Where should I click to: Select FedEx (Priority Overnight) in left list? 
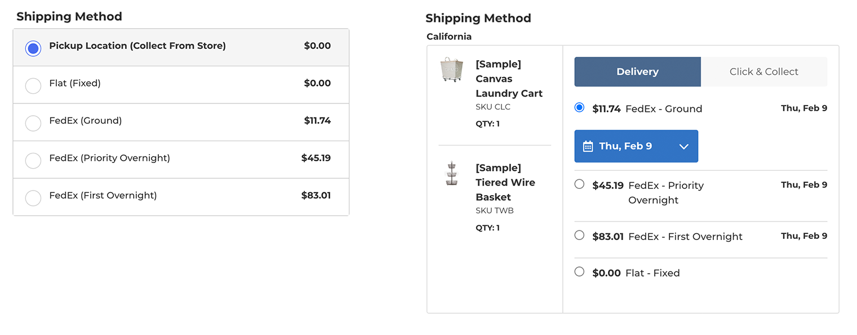point(33,161)
